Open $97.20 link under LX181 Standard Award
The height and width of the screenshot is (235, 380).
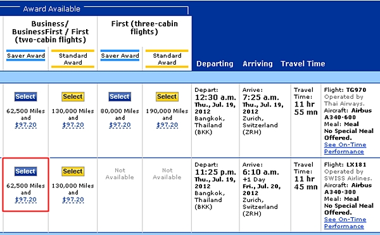pyautogui.click(x=73, y=200)
